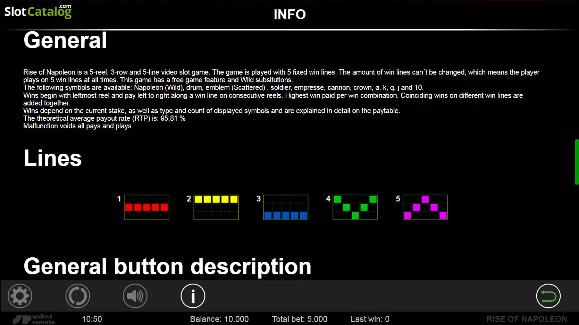Select win line 4 green diagram
This screenshot has width=579, height=325.
[355, 207]
